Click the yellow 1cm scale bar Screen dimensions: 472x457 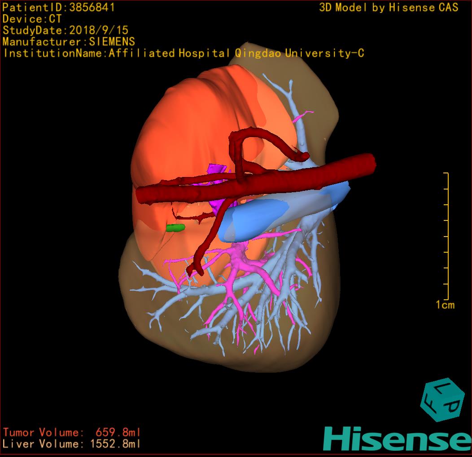(447, 236)
